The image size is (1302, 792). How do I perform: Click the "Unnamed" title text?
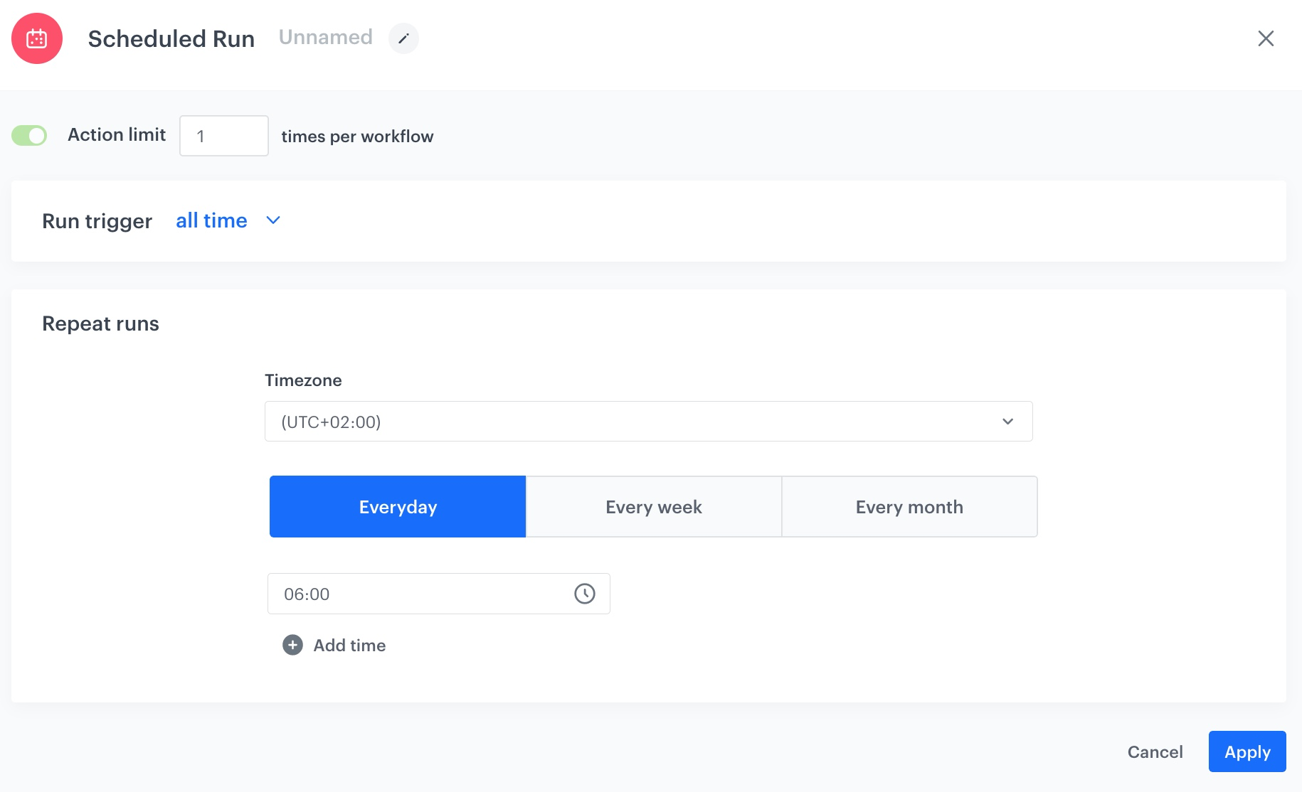[325, 37]
